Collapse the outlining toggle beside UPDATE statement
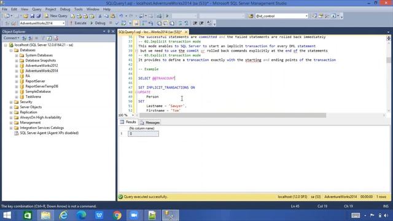This screenshot has height=221, width=393. pos(136,92)
